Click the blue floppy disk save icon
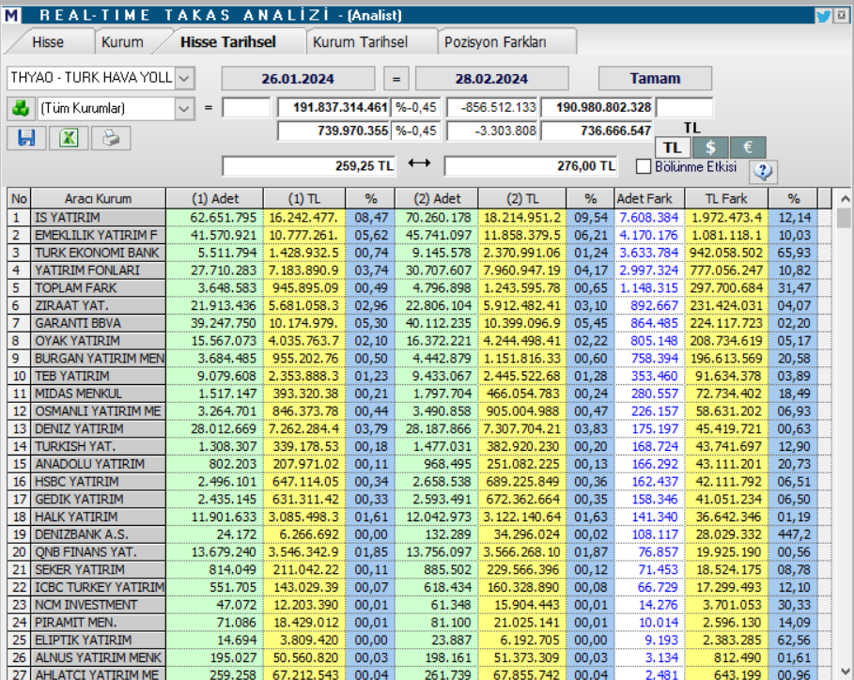Image resolution: width=854 pixels, height=680 pixels. (x=26, y=138)
